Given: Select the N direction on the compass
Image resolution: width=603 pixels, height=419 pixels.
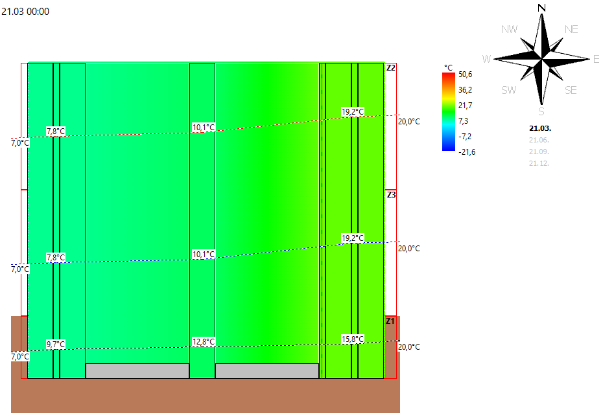Looking at the screenshot, I should (541, 8).
